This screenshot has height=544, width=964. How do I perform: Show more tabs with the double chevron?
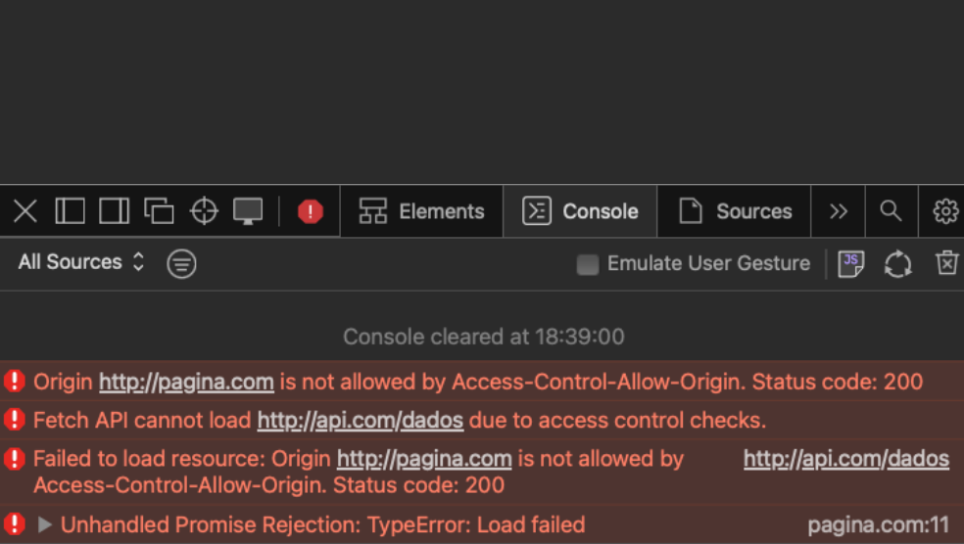click(x=839, y=211)
